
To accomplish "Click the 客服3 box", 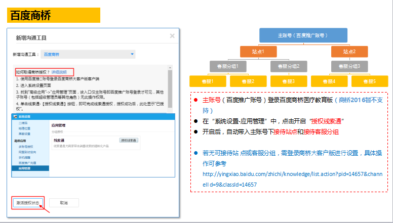I will (x=289, y=81).
